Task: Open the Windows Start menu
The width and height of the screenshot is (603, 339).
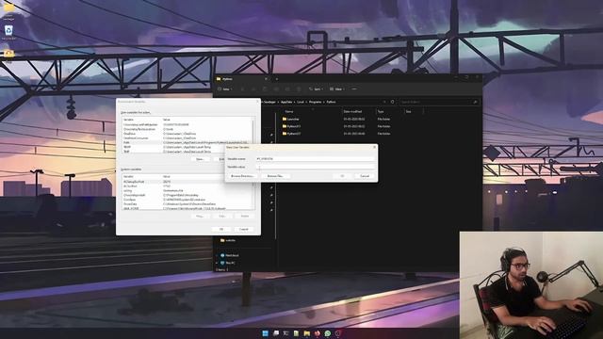Action: click(x=265, y=333)
